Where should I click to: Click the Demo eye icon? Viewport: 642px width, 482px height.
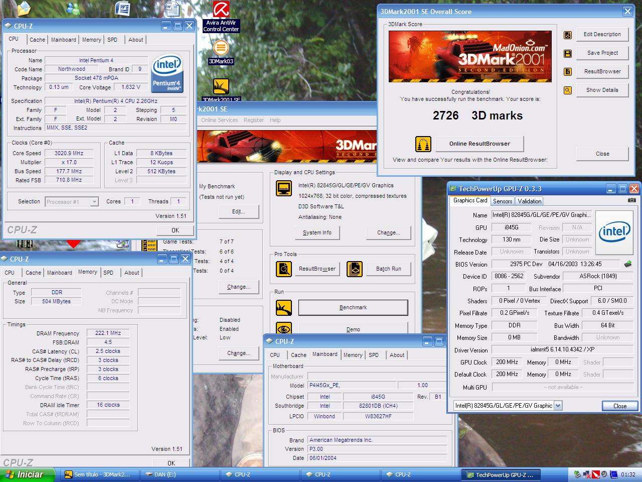284,328
